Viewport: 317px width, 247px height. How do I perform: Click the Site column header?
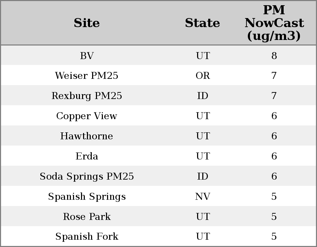point(87,23)
